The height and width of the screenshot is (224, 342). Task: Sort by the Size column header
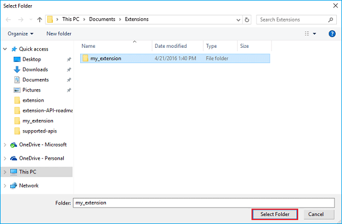click(x=244, y=46)
